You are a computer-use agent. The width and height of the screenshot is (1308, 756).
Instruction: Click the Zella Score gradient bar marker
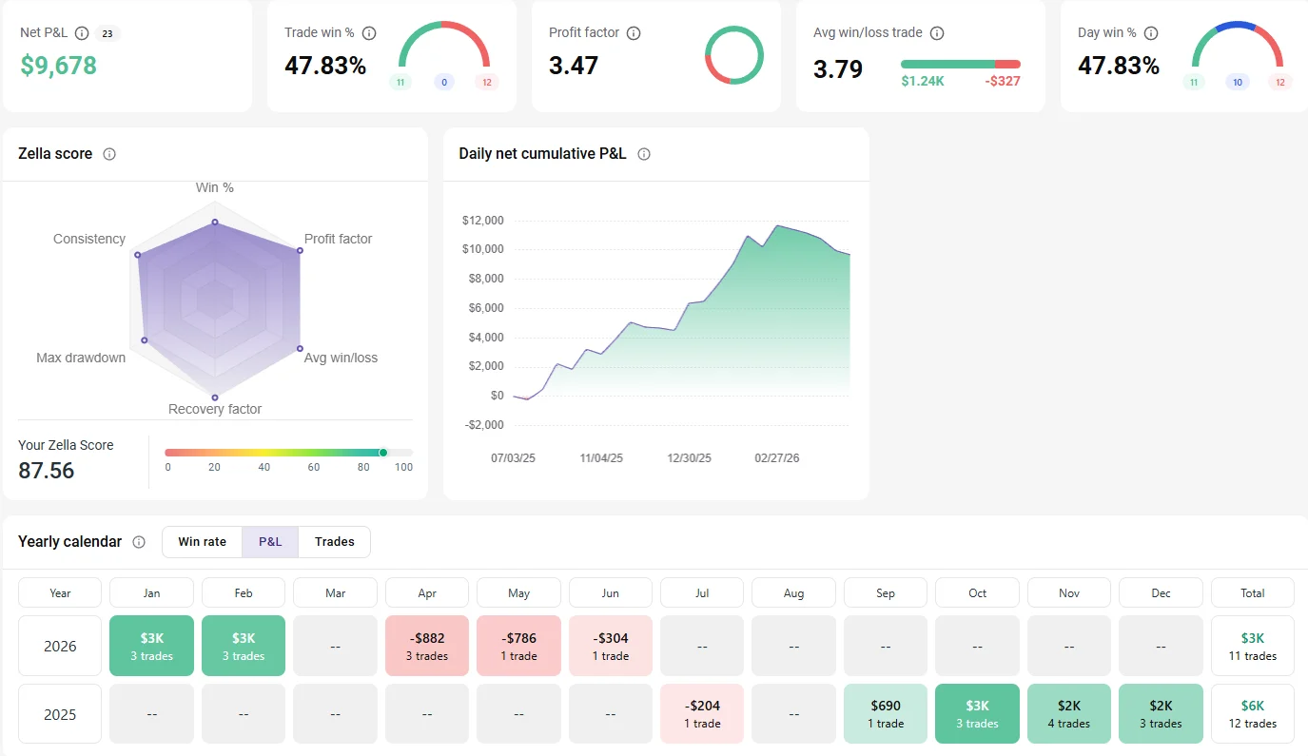pos(383,453)
